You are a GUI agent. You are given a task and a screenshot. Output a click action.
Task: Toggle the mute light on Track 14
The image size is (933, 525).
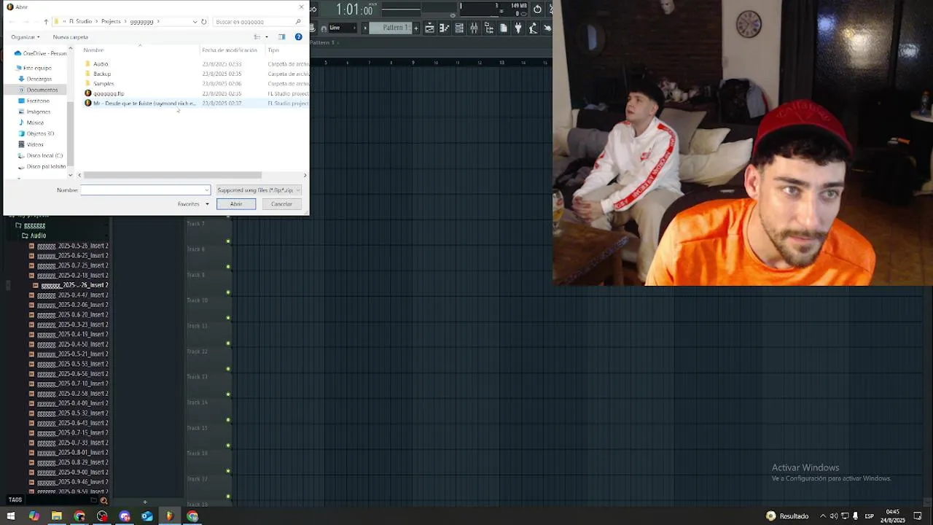(x=228, y=420)
